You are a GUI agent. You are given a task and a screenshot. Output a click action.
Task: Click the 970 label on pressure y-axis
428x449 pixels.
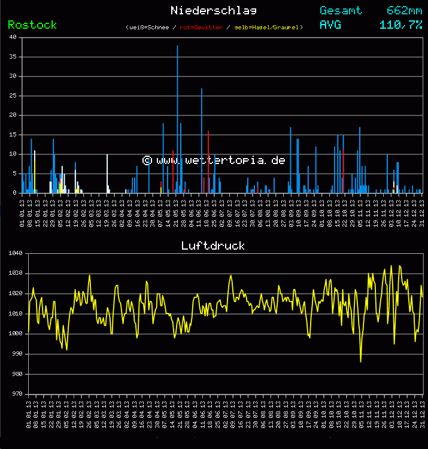coord(16,394)
